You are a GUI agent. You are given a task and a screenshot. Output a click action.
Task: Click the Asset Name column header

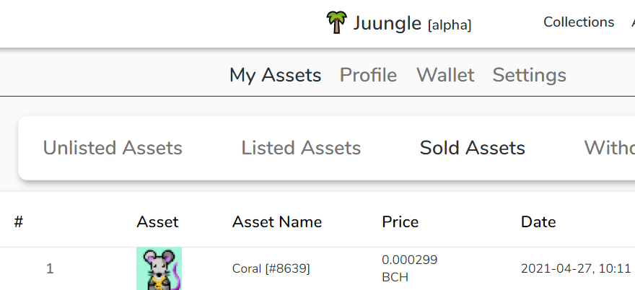(277, 222)
